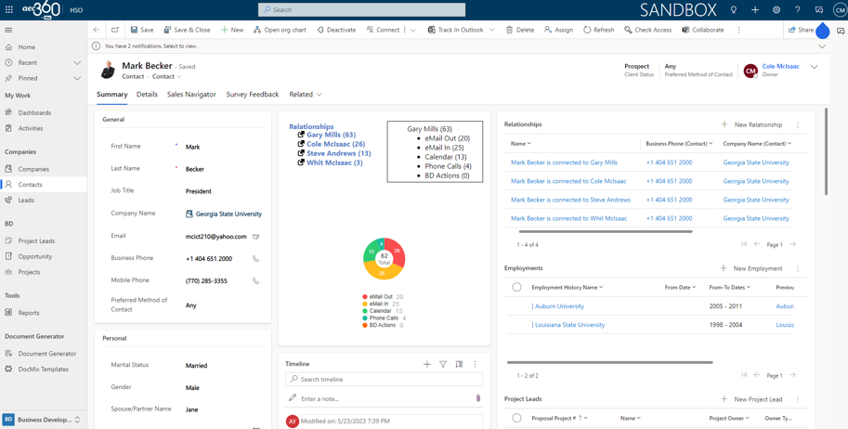Select the Summary tab
The width and height of the screenshot is (848, 429).
(x=112, y=94)
